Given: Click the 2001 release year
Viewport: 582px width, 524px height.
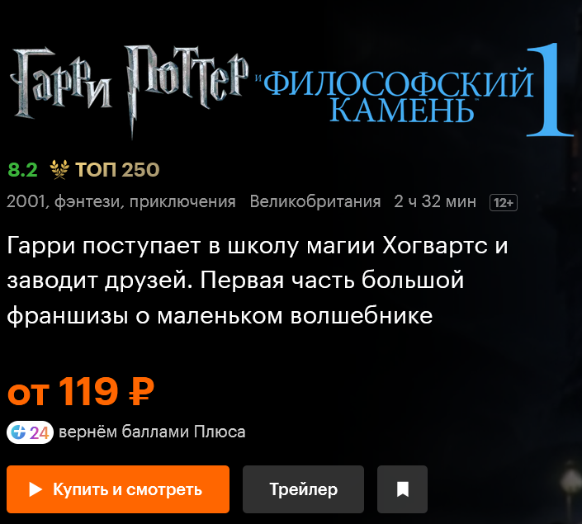Looking at the screenshot, I should tap(26, 202).
